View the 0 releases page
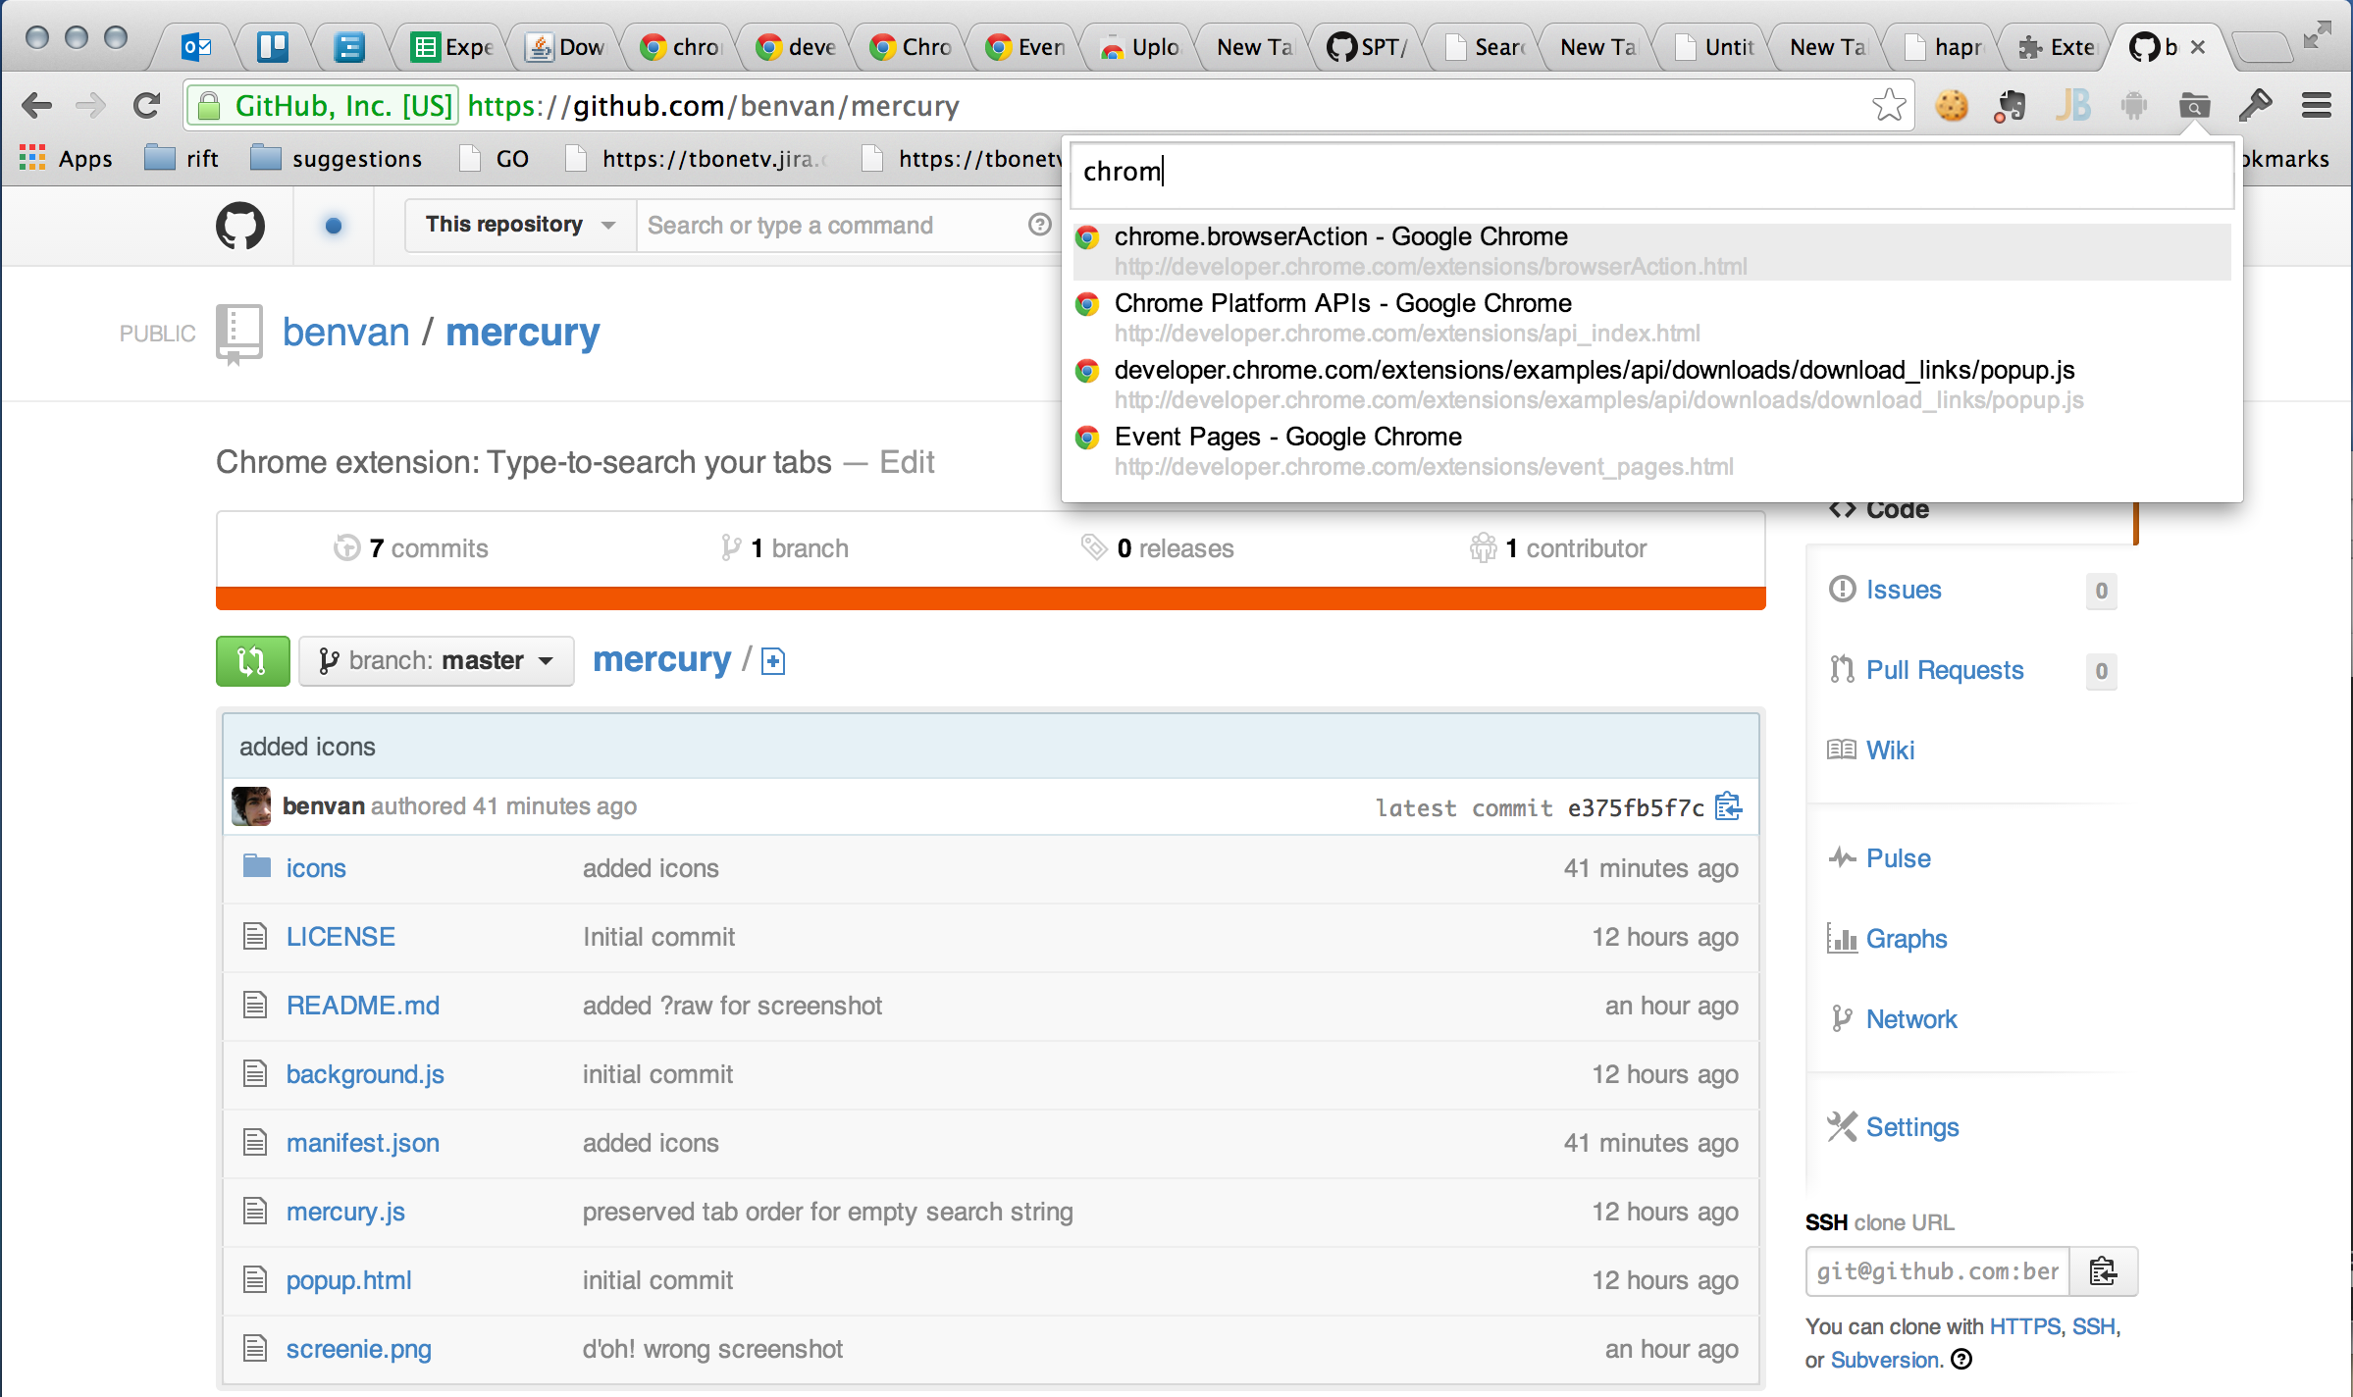The height and width of the screenshot is (1397, 2353). click(x=1158, y=548)
